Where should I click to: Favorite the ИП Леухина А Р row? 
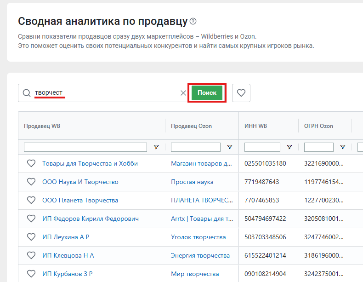(31, 237)
